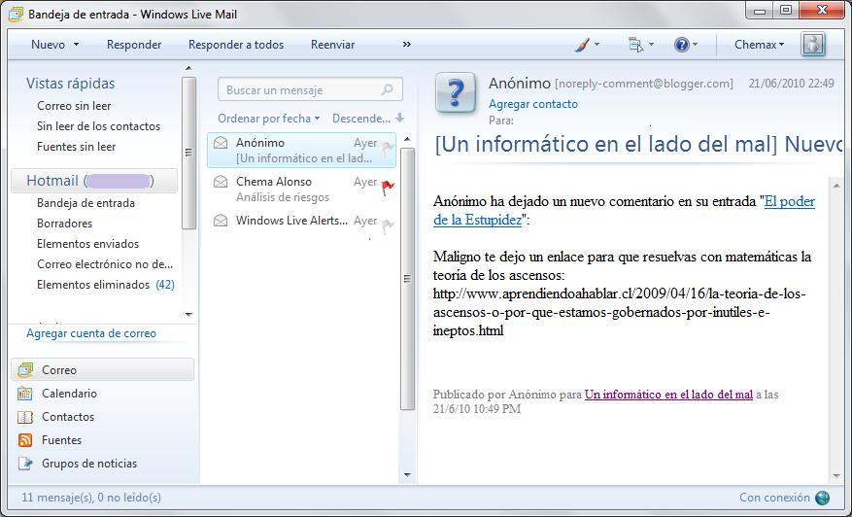Click Agregar cuenta de correo link

click(x=91, y=333)
